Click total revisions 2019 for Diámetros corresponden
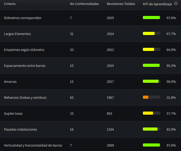The image size is (181, 151). (110, 18)
